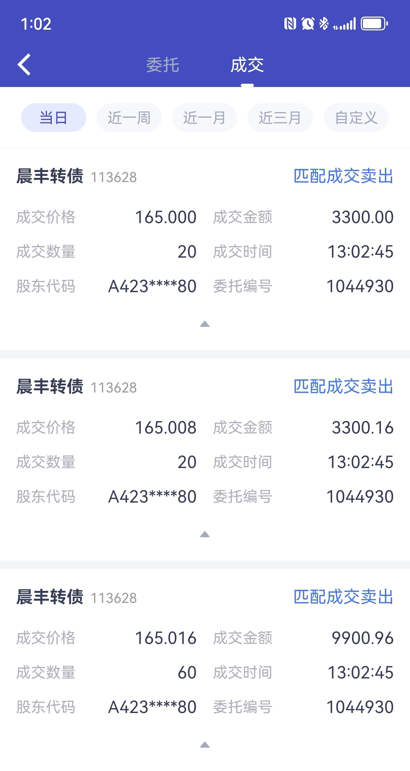
Task: Collapse the first 晨丰转债 trade card
Action: 205,324
